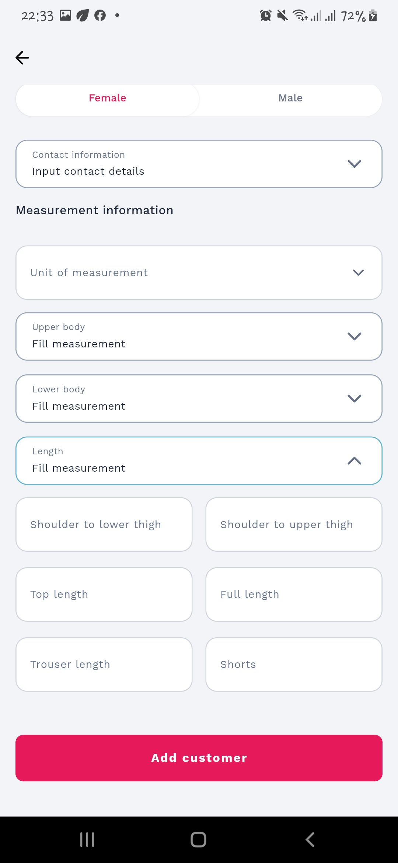Open Unit of measurement dropdown
This screenshot has height=863, width=398.
pyautogui.click(x=199, y=273)
